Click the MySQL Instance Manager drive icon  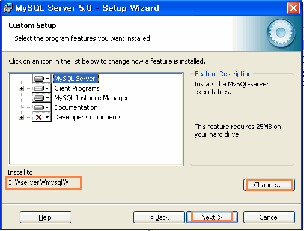pyautogui.click(x=39, y=98)
